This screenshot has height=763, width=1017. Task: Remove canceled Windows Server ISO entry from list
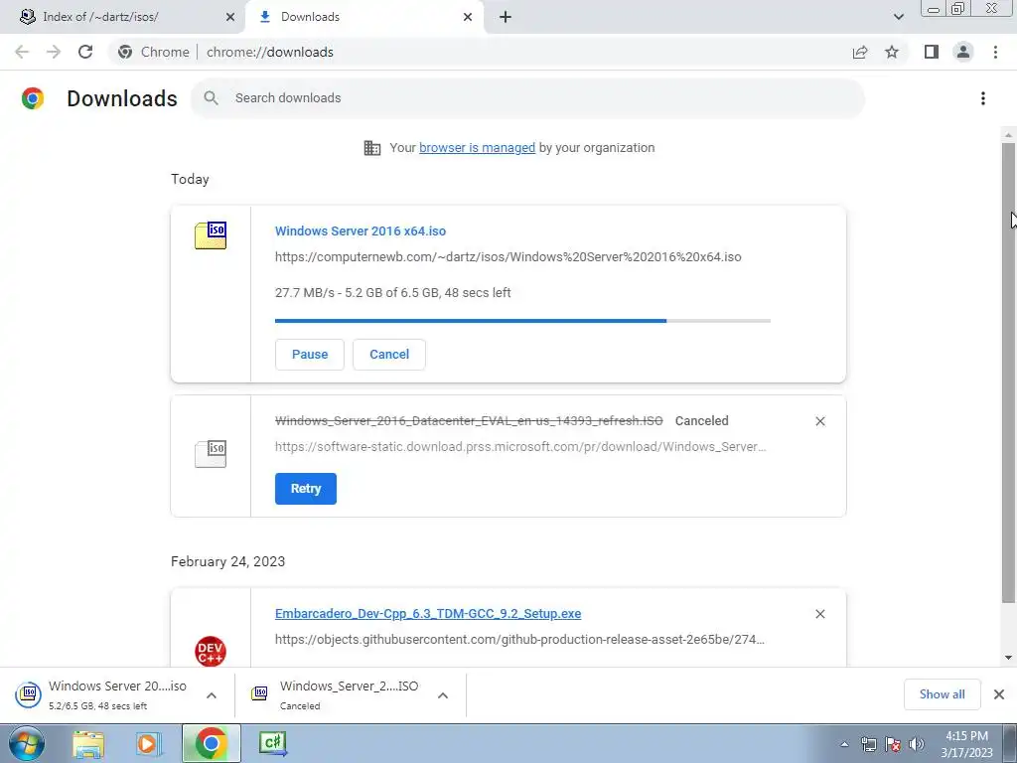click(820, 421)
